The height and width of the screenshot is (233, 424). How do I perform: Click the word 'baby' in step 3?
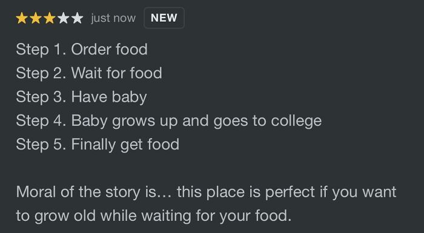point(129,97)
